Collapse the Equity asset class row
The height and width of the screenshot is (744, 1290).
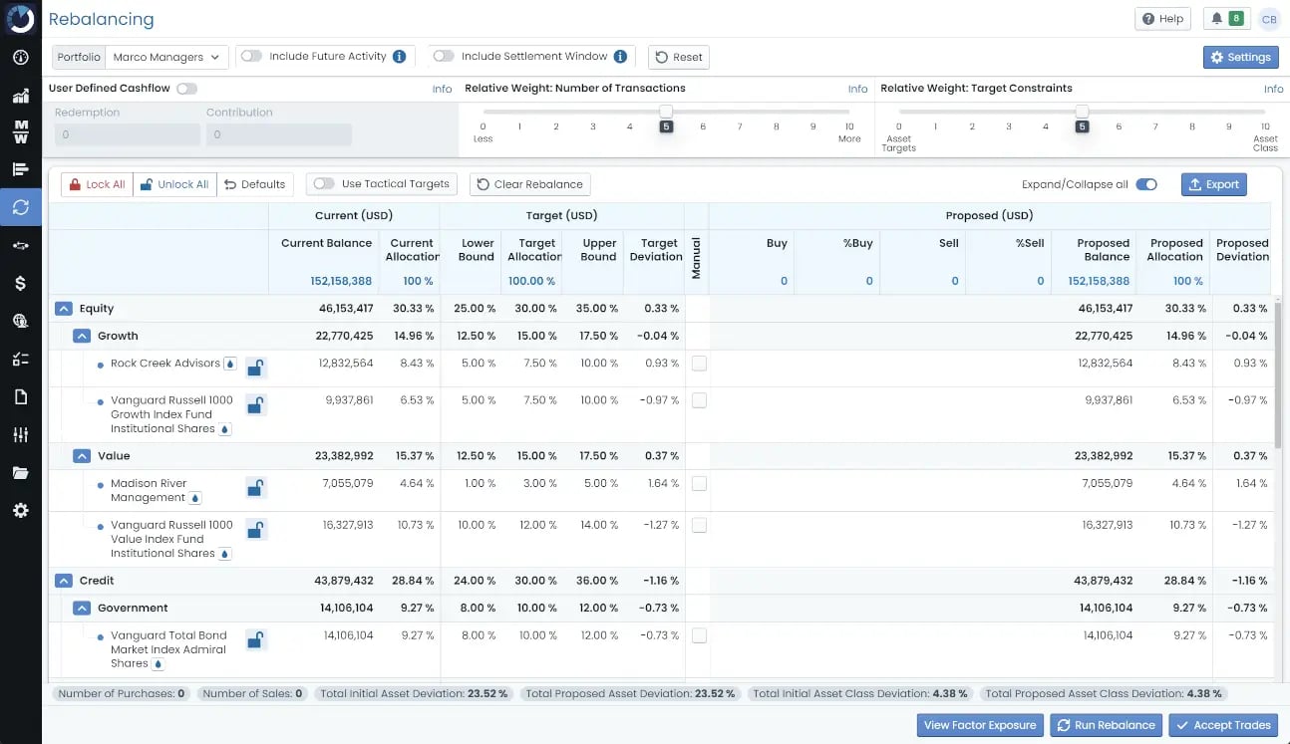tap(64, 309)
